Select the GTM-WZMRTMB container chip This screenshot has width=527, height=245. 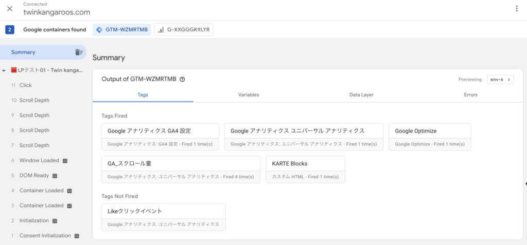[122, 30]
